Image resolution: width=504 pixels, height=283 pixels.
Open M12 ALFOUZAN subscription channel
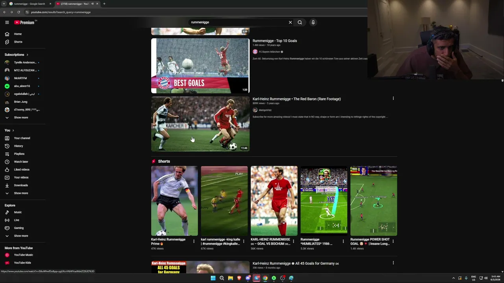[x=23, y=70]
